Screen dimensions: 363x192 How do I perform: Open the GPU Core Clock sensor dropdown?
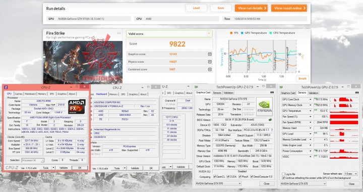click(311, 99)
